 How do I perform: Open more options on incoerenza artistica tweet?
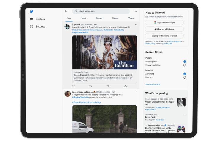pos(136,92)
